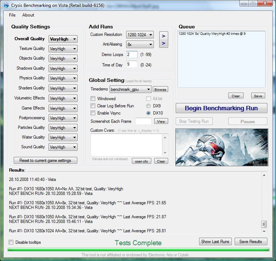The width and height of the screenshot is (276, 261).
Task: Toggle the Enable Vsync checkbox
Action: tap(93, 113)
